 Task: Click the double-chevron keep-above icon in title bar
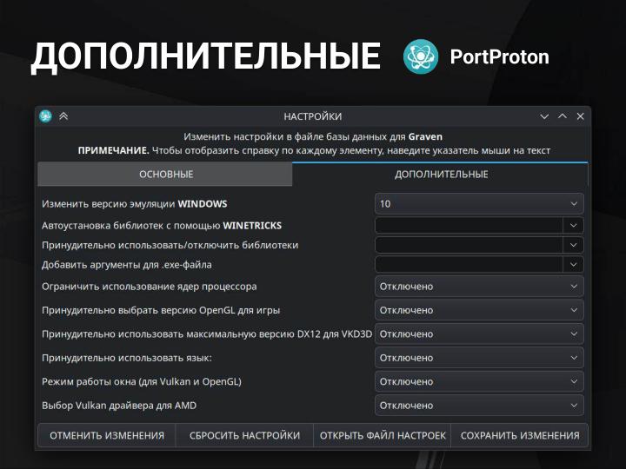(63, 116)
